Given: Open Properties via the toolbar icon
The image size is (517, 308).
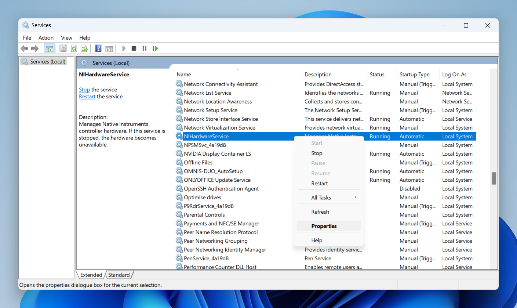Looking at the screenshot, I should point(63,48).
